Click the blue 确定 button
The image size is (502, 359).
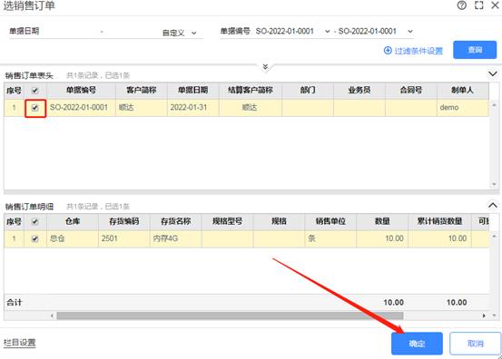[x=417, y=344]
